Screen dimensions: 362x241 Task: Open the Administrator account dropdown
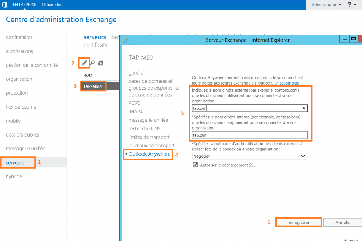tap(326, 5)
